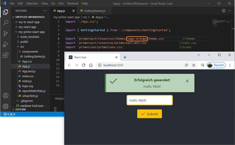Expand the OUTLINE section

click(x=20, y=109)
